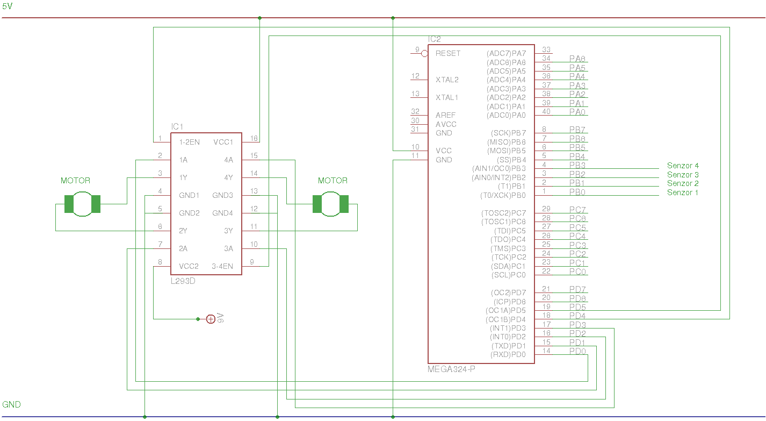Select the 3Y pin name
The image size is (766, 421).
click(x=228, y=231)
